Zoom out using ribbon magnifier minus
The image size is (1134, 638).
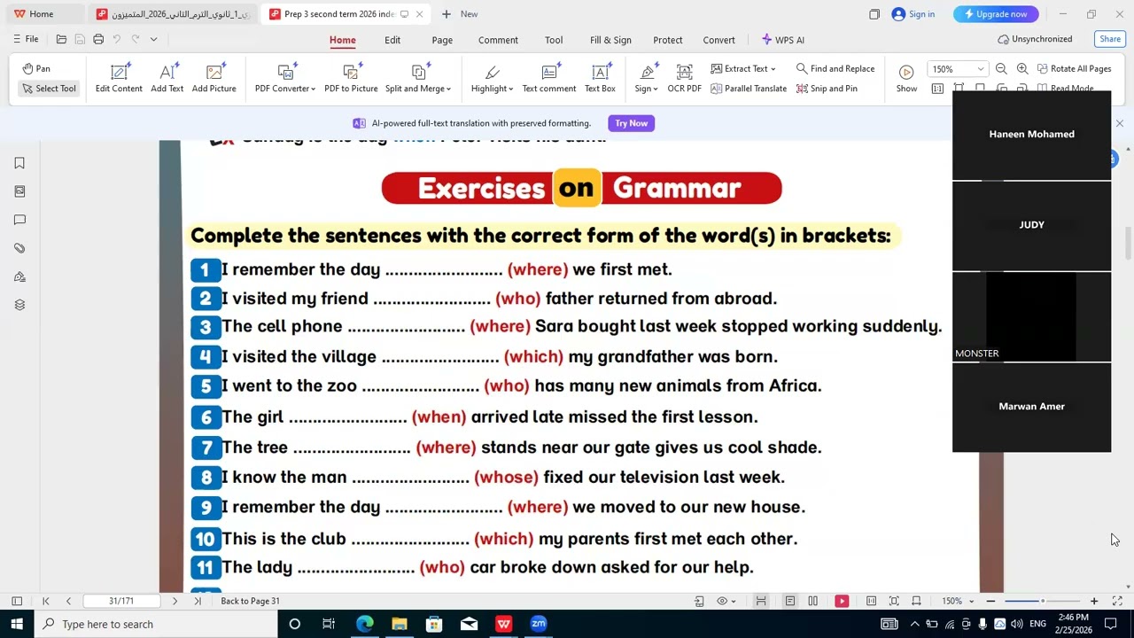(1001, 68)
